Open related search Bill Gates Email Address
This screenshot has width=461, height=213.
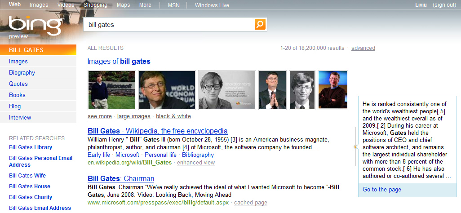[x=40, y=208]
